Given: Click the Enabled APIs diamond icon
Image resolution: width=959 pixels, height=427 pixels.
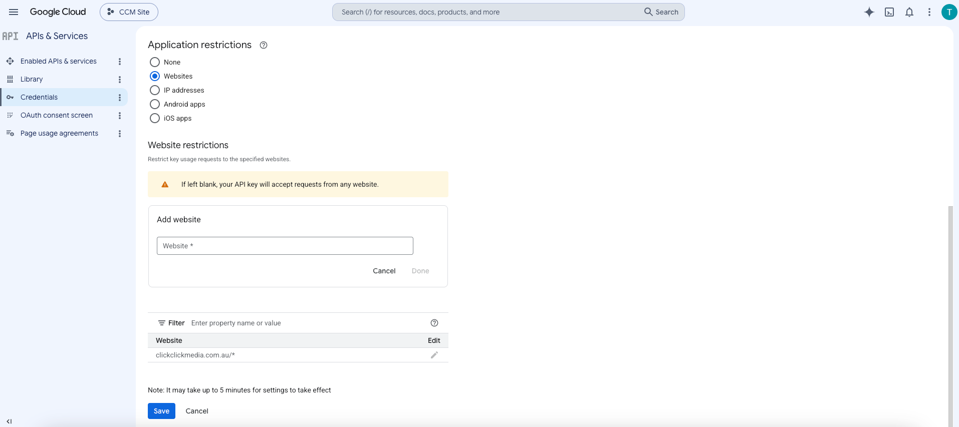Looking at the screenshot, I should click(10, 61).
